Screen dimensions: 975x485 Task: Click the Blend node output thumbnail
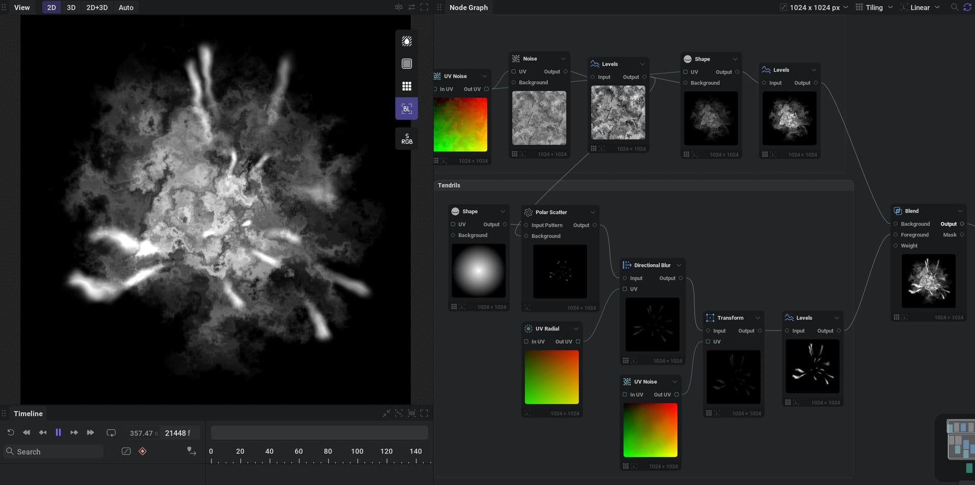tap(928, 281)
